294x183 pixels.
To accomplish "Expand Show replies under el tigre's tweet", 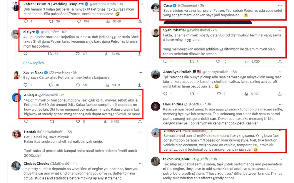I will pyautogui.click(x=34, y=63).
